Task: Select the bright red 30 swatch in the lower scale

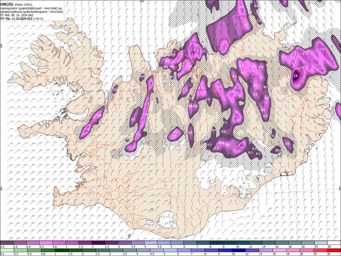Action: click(334, 250)
